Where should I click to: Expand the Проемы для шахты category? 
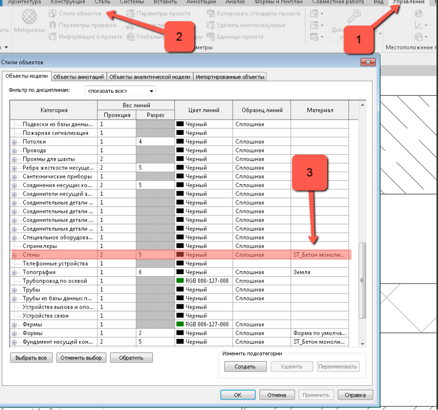(14, 160)
